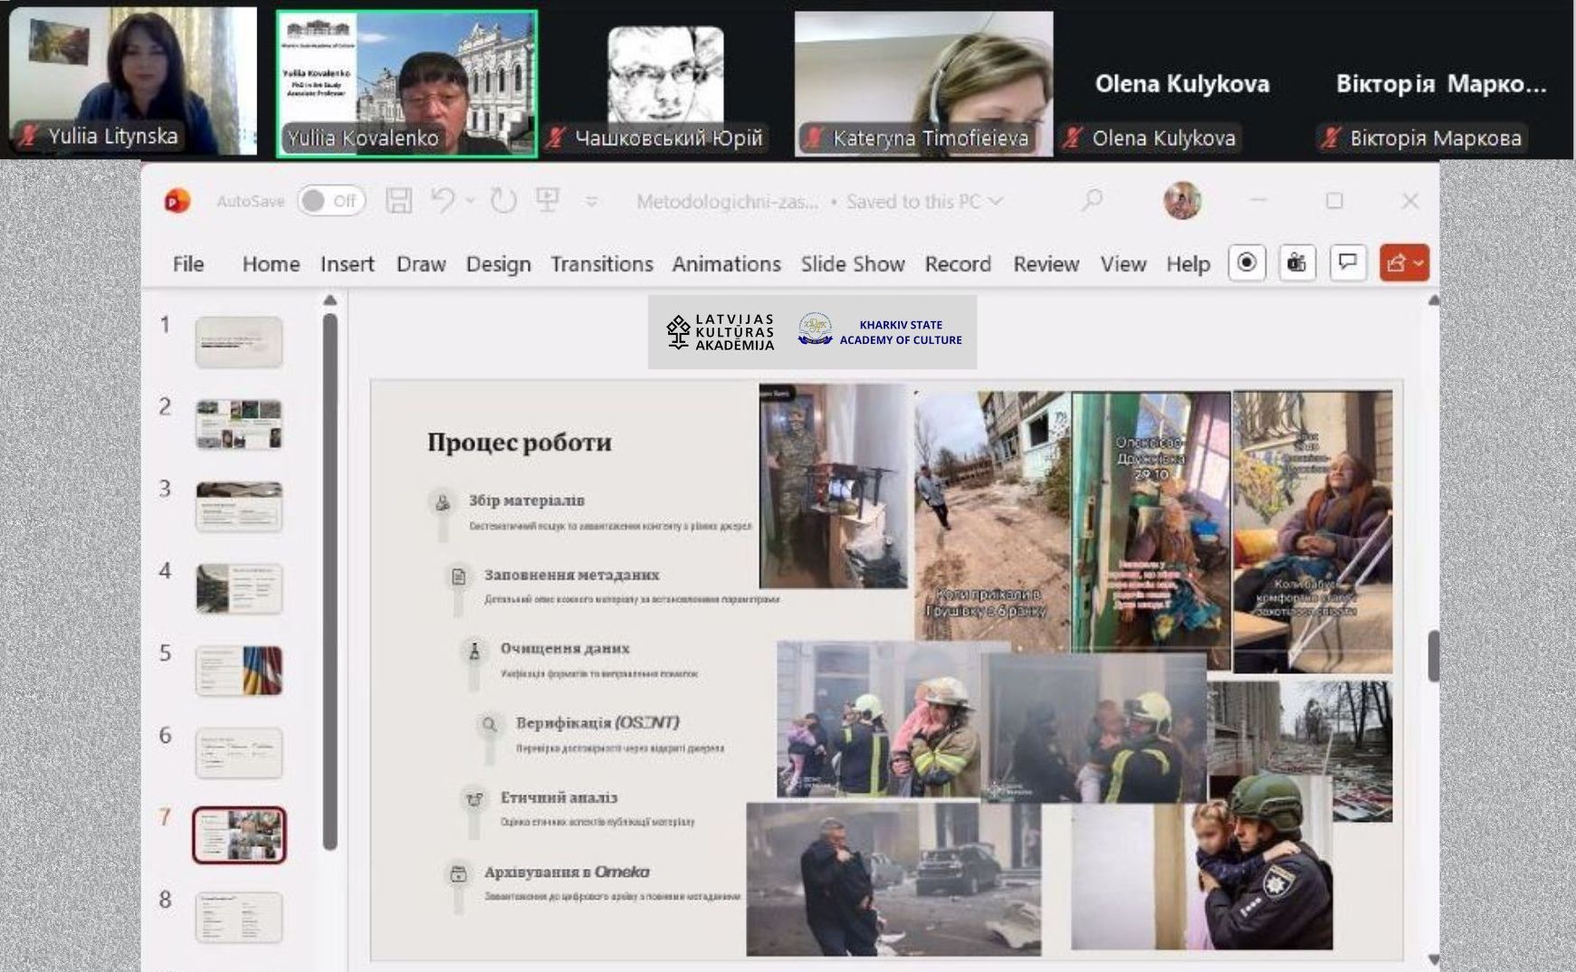Image resolution: width=1576 pixels, height=972 pixels.
Task: Open the Undo history dropdown arrow
Action: click(470, 201)
